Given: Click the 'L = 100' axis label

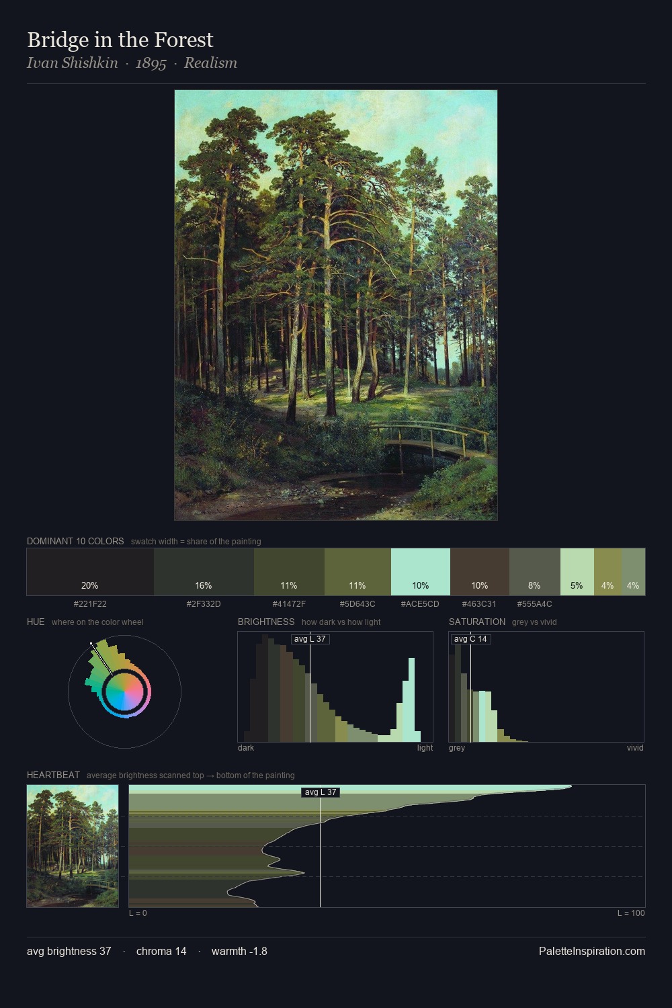Looking at the screenshot, I should tap(631, 913).
